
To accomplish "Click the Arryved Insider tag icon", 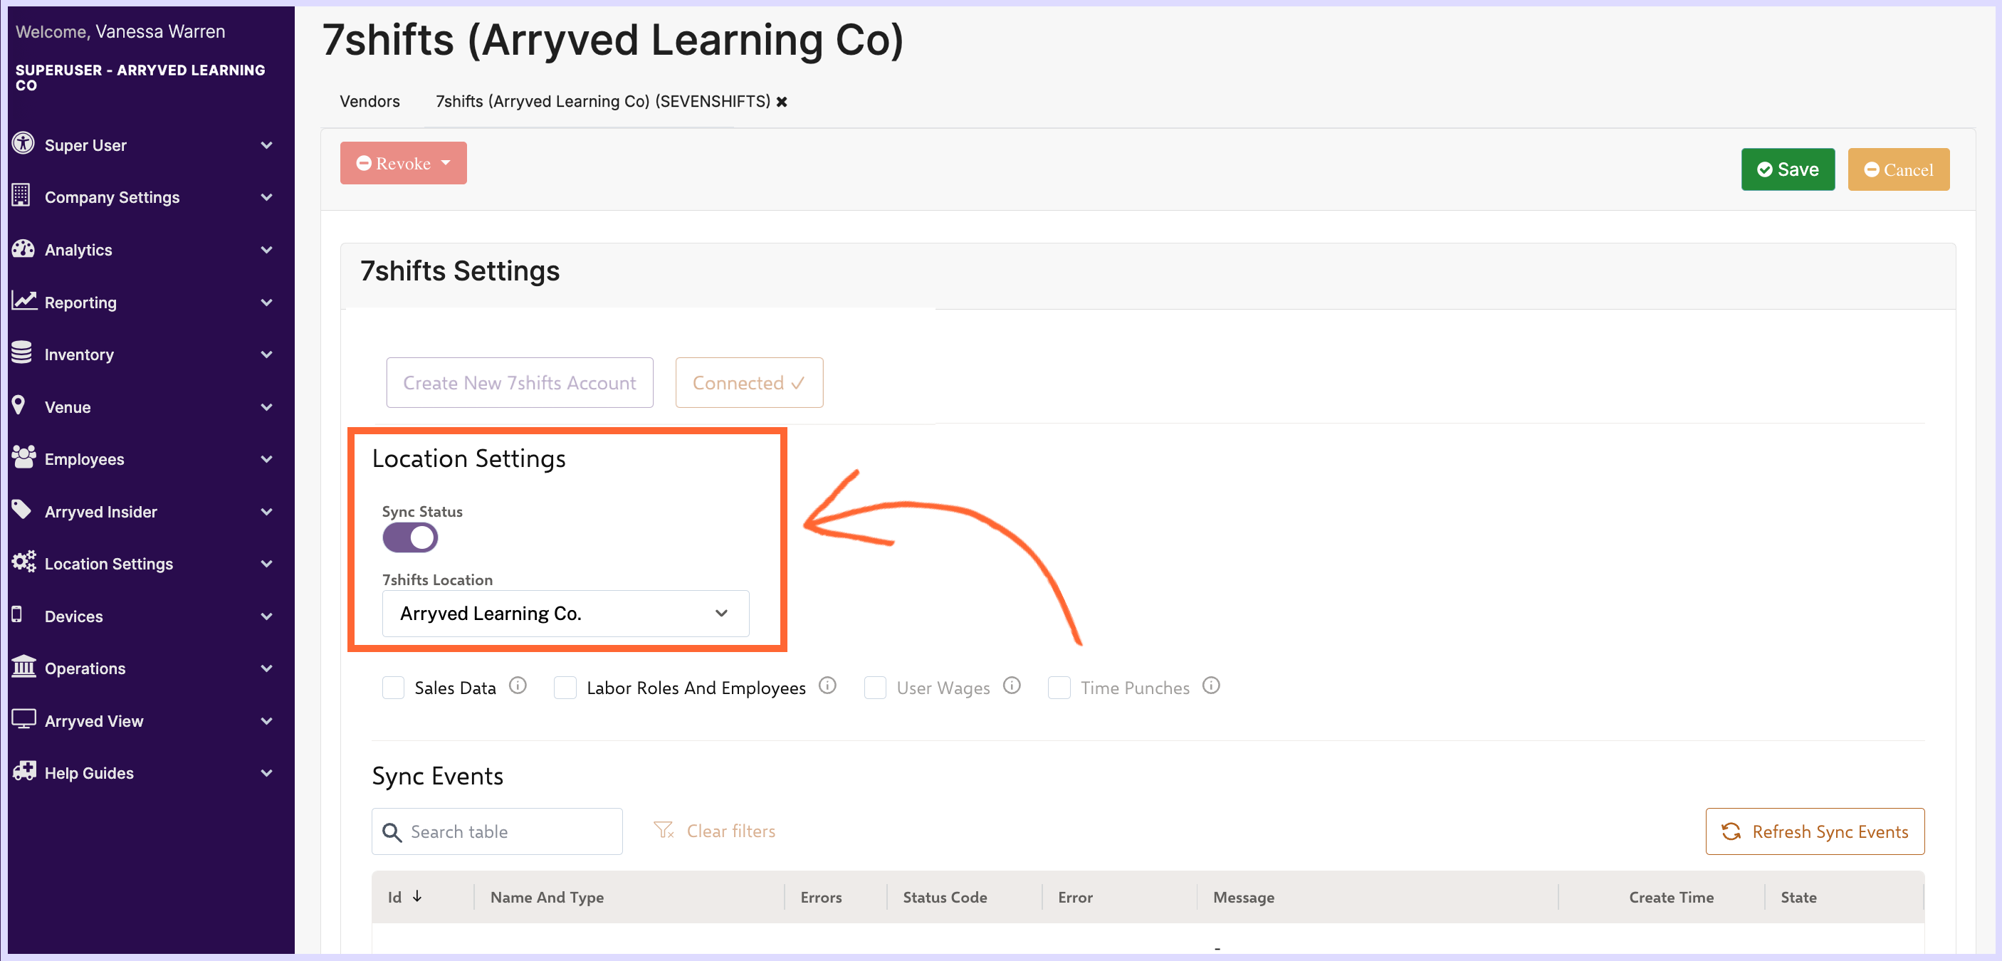I will (22, 510).
